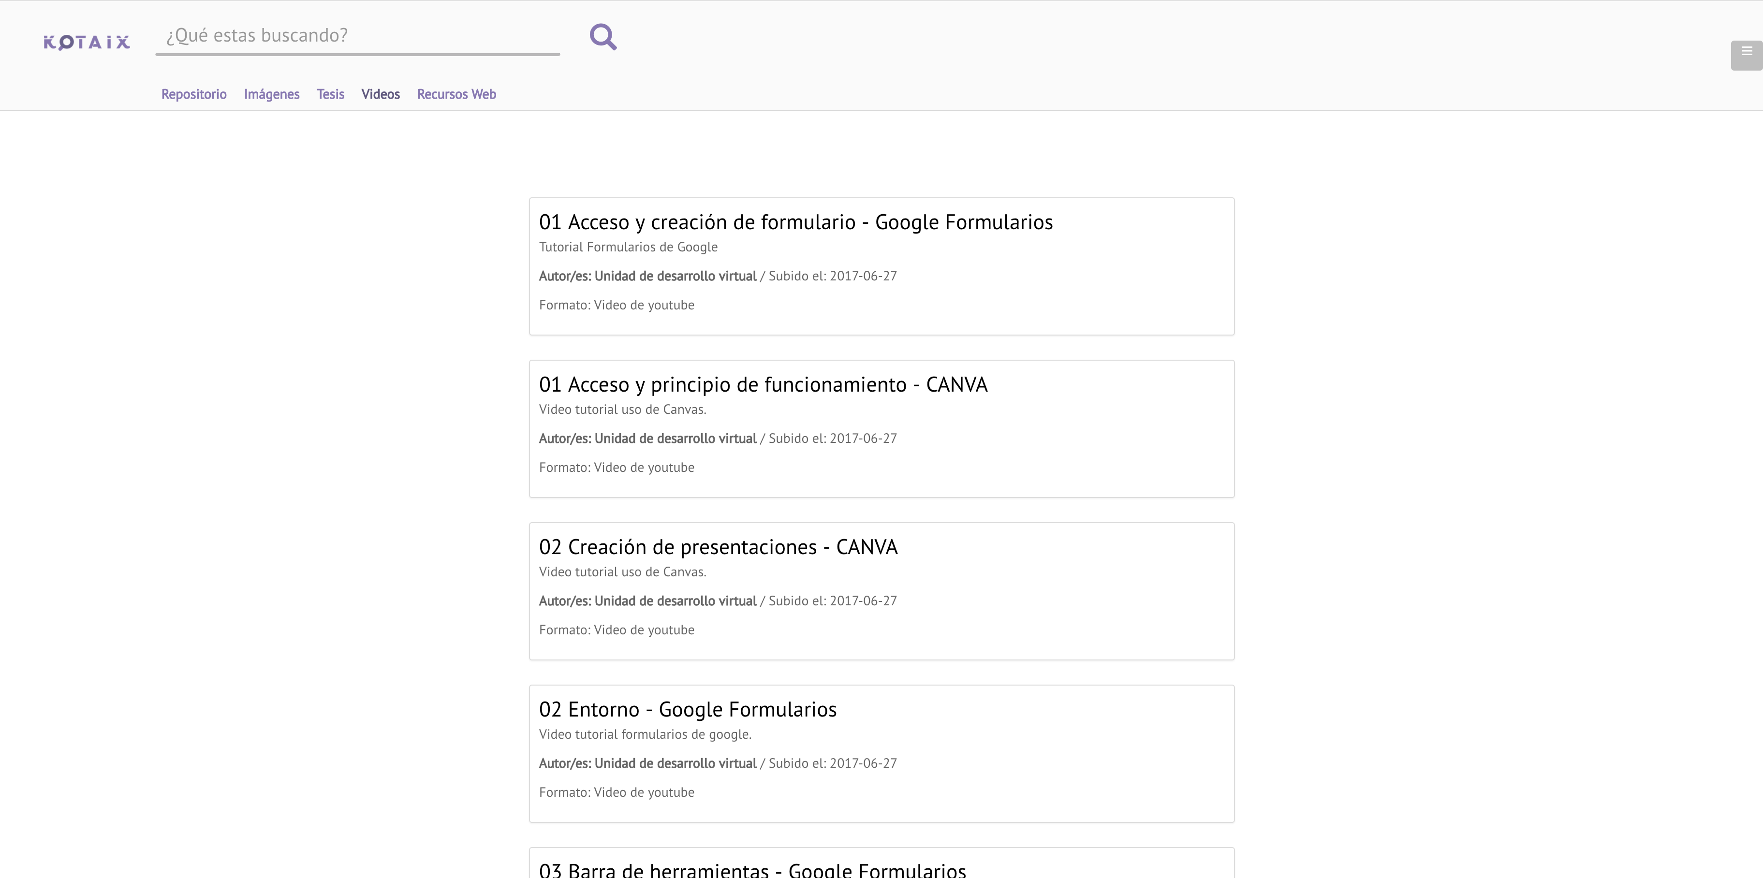
Task: Open '03 Barra de herramientas - Google Formularios'
Action: (x=752, y=870)
